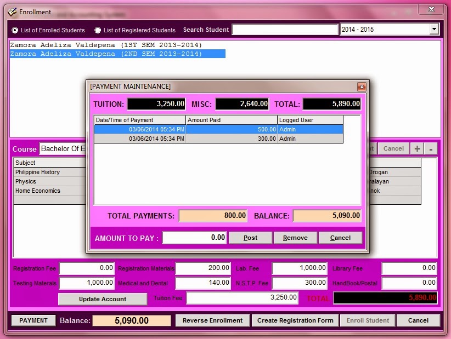Viewport: 451px width, 339px height.
Task: Close the Enrollment window
Action: tap(431, 9)
